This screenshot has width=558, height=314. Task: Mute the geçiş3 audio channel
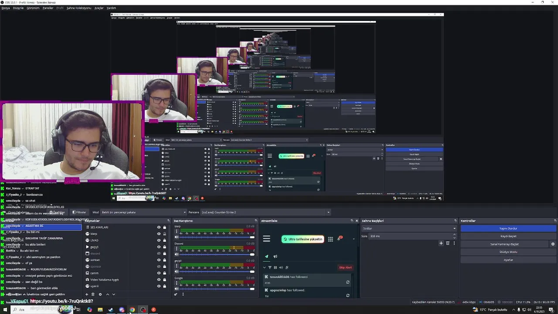[177, 271]
